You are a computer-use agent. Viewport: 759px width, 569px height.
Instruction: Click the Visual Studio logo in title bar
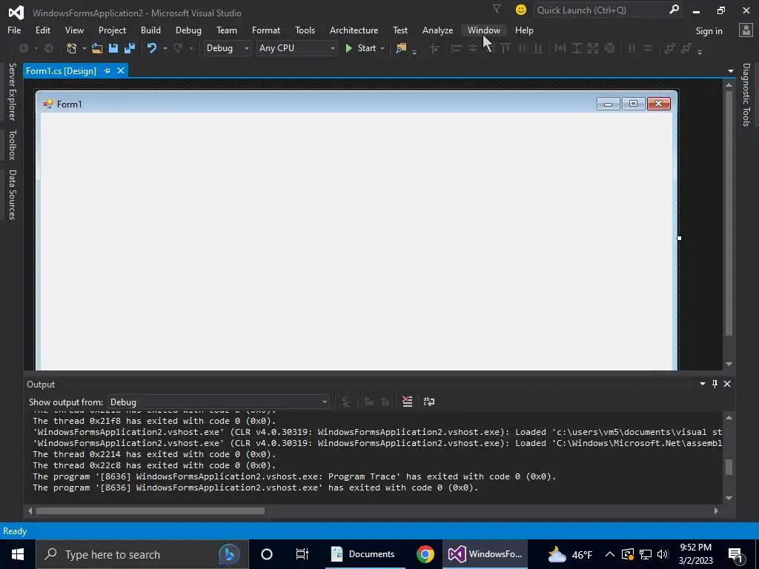pyautogui.click(x=16, y=13)
